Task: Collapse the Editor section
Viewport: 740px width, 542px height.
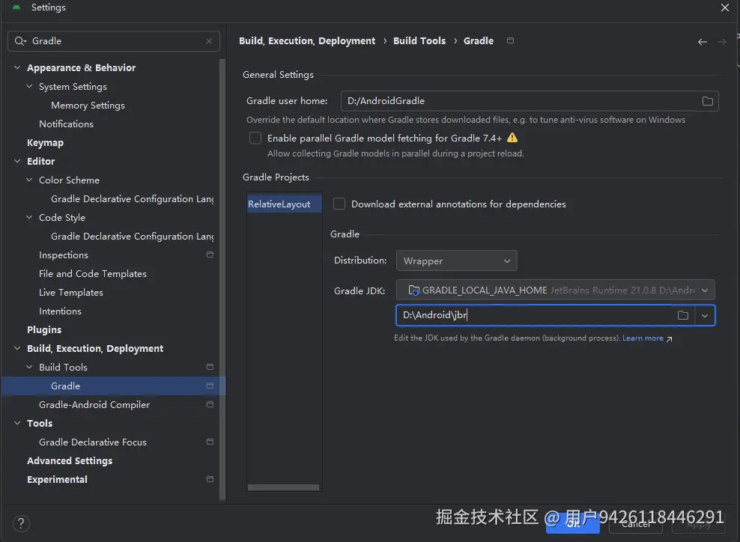Action: (17, 161)
